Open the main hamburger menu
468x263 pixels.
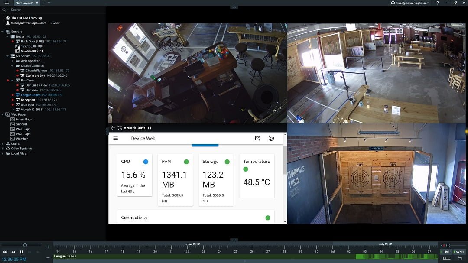point(6,3)
